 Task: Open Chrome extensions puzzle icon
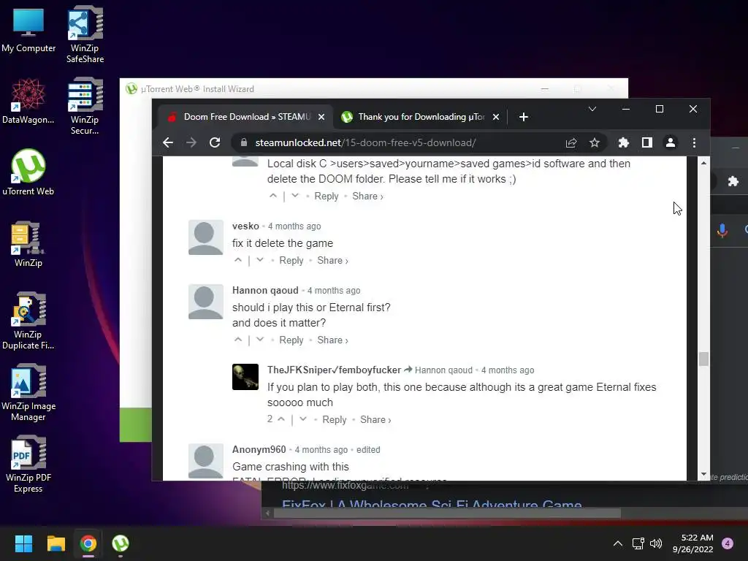[624, 142]
